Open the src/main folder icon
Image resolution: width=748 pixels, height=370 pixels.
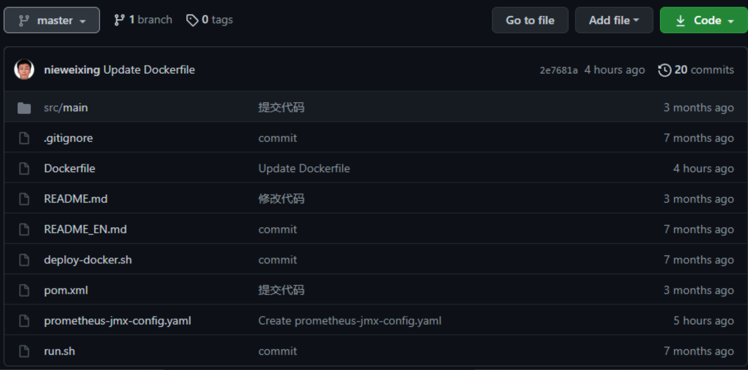tap(24, 108)
